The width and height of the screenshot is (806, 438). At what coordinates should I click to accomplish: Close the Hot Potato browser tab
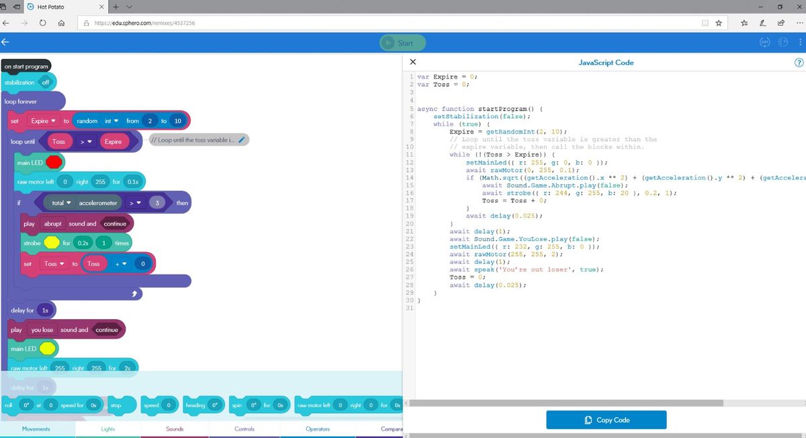pos(101,7)
